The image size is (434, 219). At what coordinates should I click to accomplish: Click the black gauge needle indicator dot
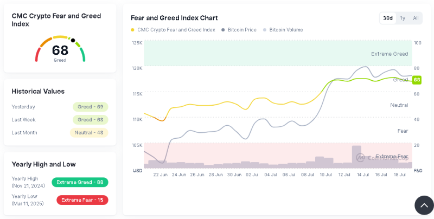point(73,40)
